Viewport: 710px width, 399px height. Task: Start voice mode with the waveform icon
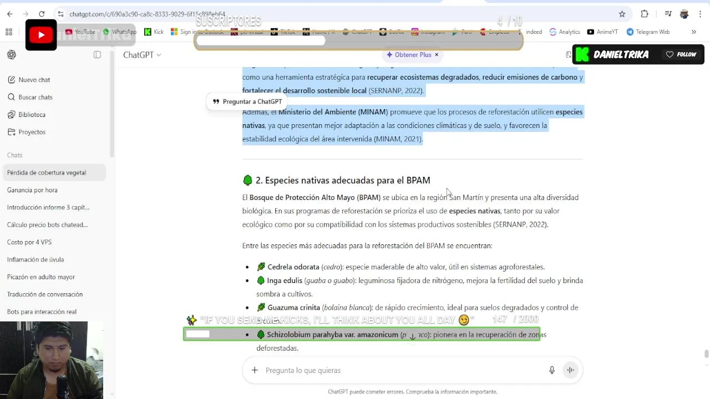click(x=570, y=370)
